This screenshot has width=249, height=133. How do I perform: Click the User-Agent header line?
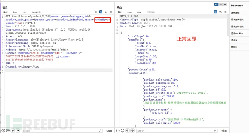(48, 31)
